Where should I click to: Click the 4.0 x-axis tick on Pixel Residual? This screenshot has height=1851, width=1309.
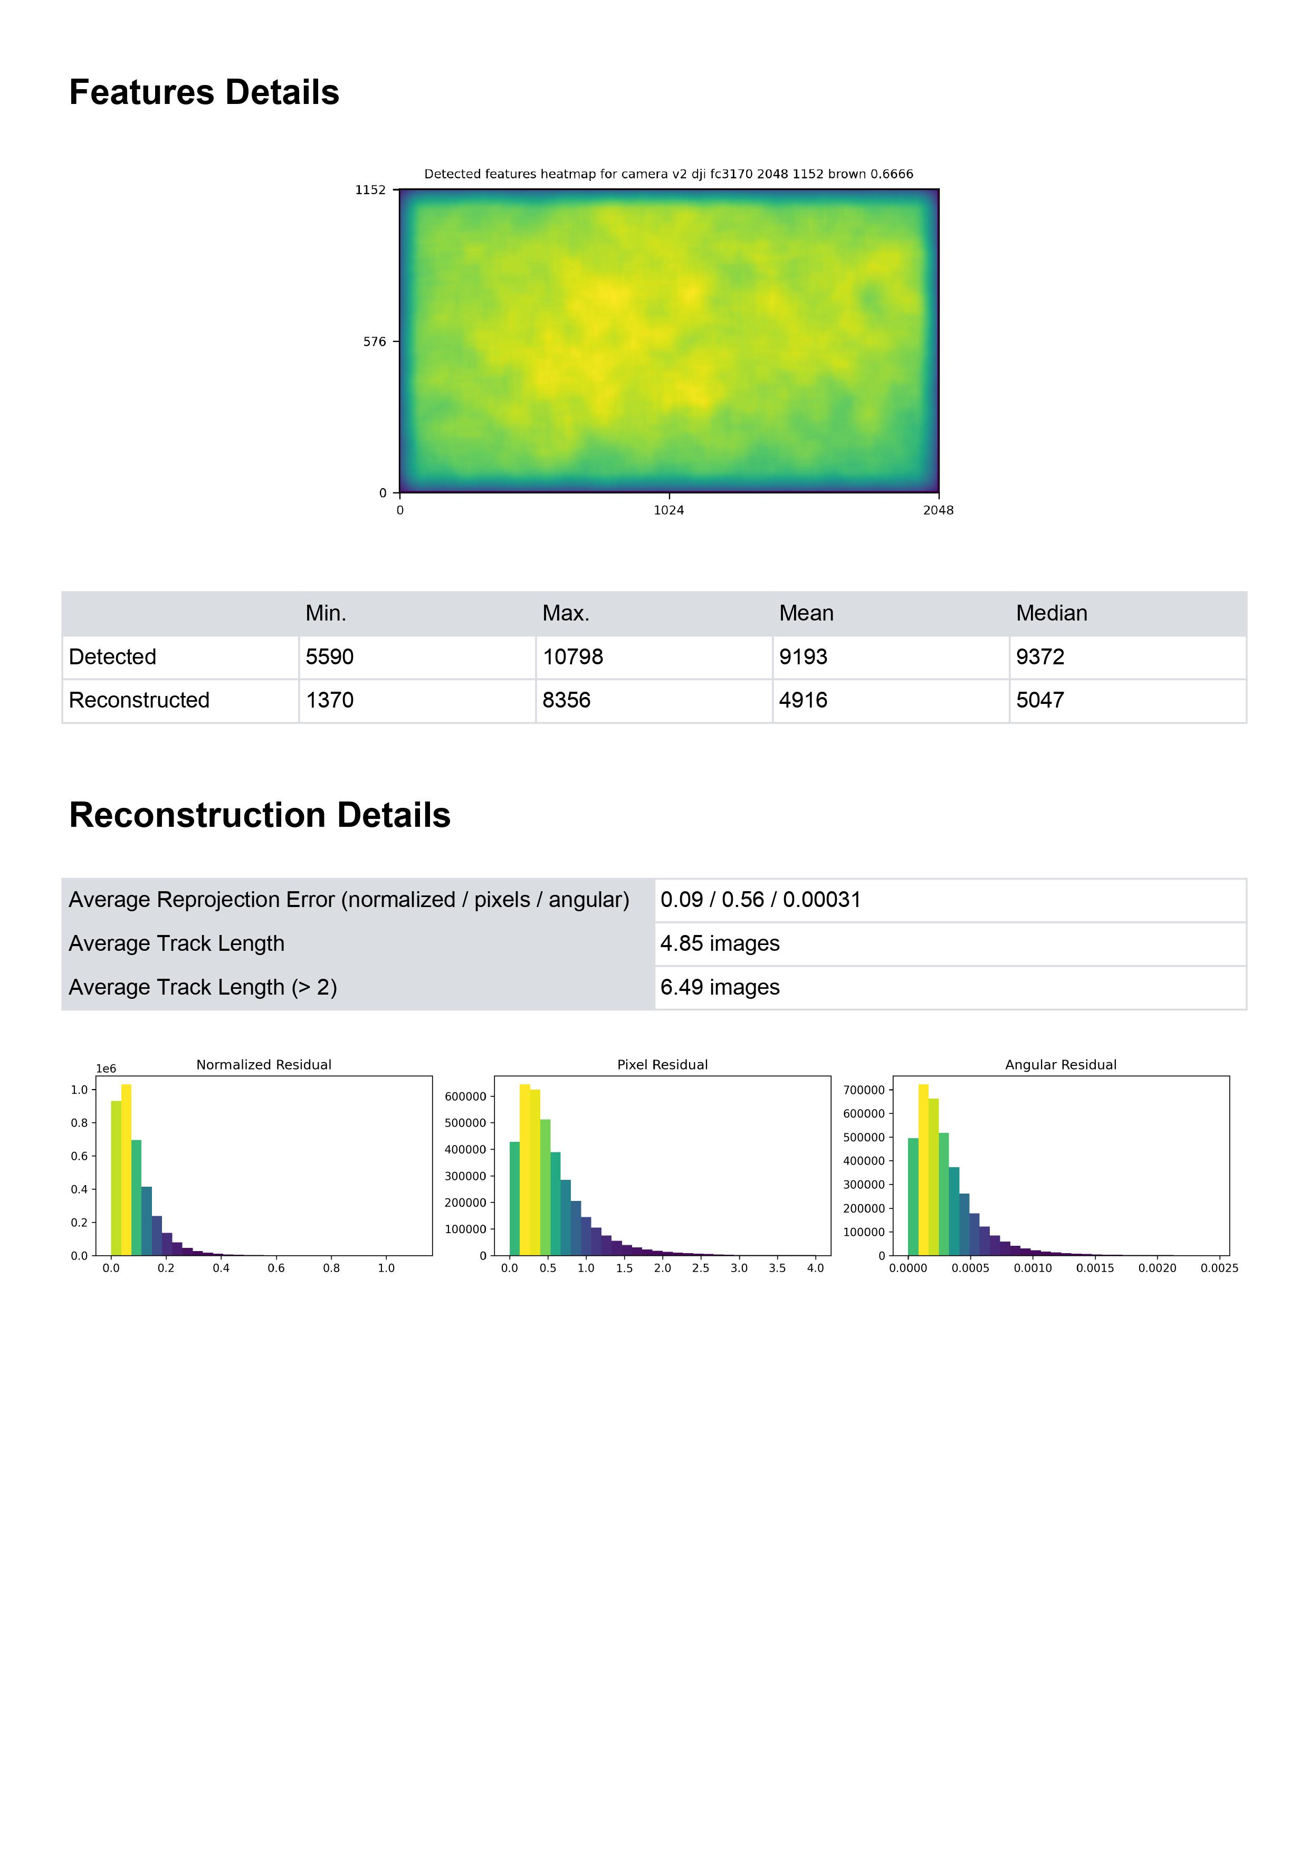[816, 1268]
